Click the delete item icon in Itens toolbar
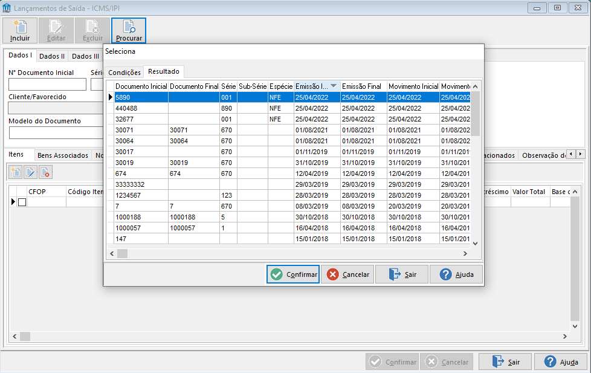The height and width of the screenshot is (373, 591). (45, 172)
